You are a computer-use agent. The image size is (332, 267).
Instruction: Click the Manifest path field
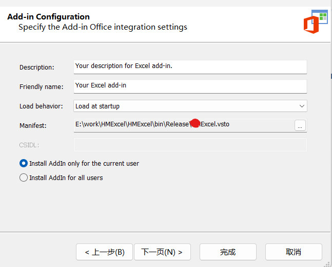[183, 125]
